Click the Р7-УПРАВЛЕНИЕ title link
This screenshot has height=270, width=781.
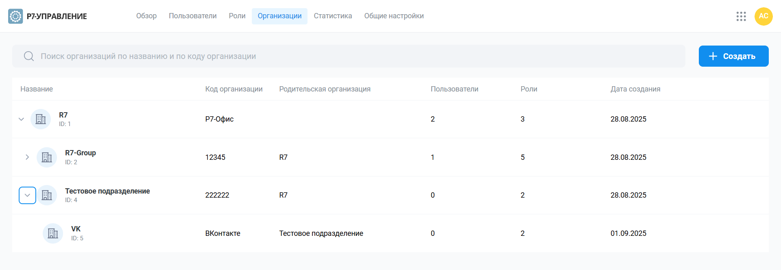click(57, 16)
